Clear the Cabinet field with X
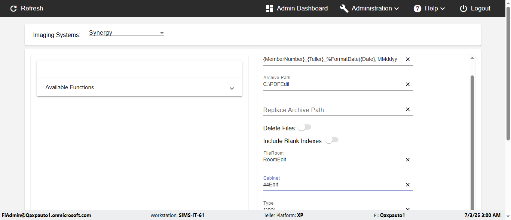 tap(408, 185)
